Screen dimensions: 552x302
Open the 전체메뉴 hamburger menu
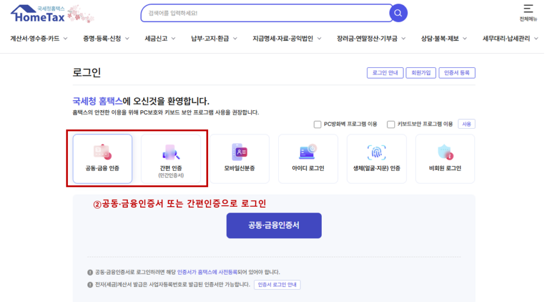click(528, 13)
